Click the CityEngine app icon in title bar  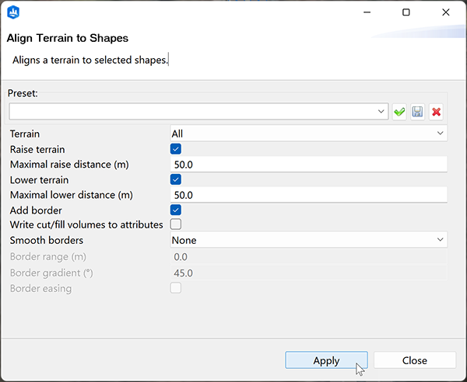pos(13,12)
